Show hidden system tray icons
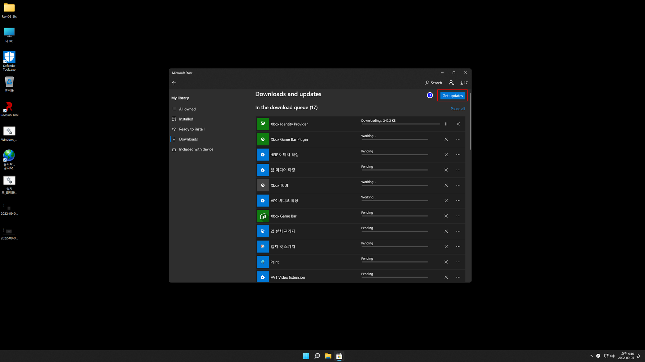645x362 pixels. [591, 356]
